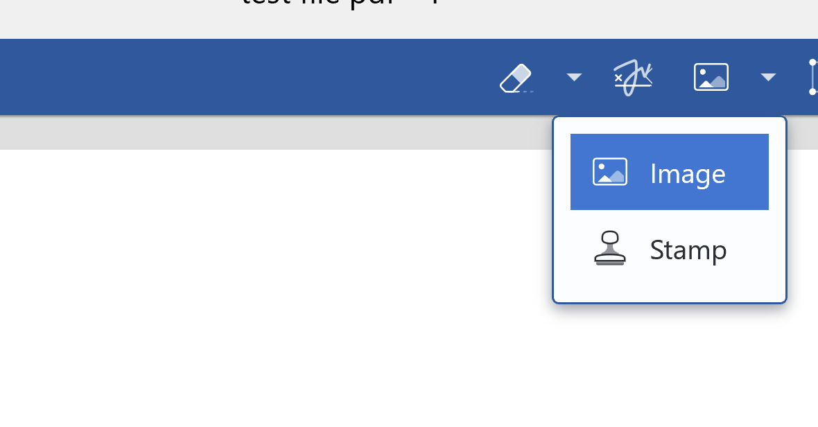Viewport: 818px width, 427px height.
Task: Click the rubber stamp icon in the dropdown
Action: (610, 248)
